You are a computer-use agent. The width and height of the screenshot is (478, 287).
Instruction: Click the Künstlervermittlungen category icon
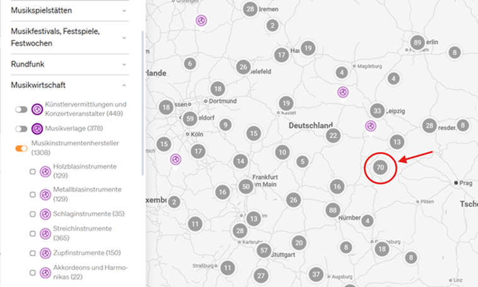37,109
